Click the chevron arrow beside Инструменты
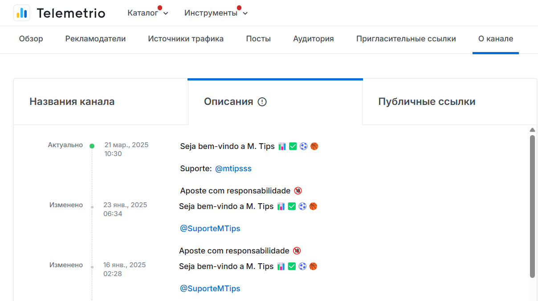The height and width of the screenshot is (301, 538). (x=245, y=13)
